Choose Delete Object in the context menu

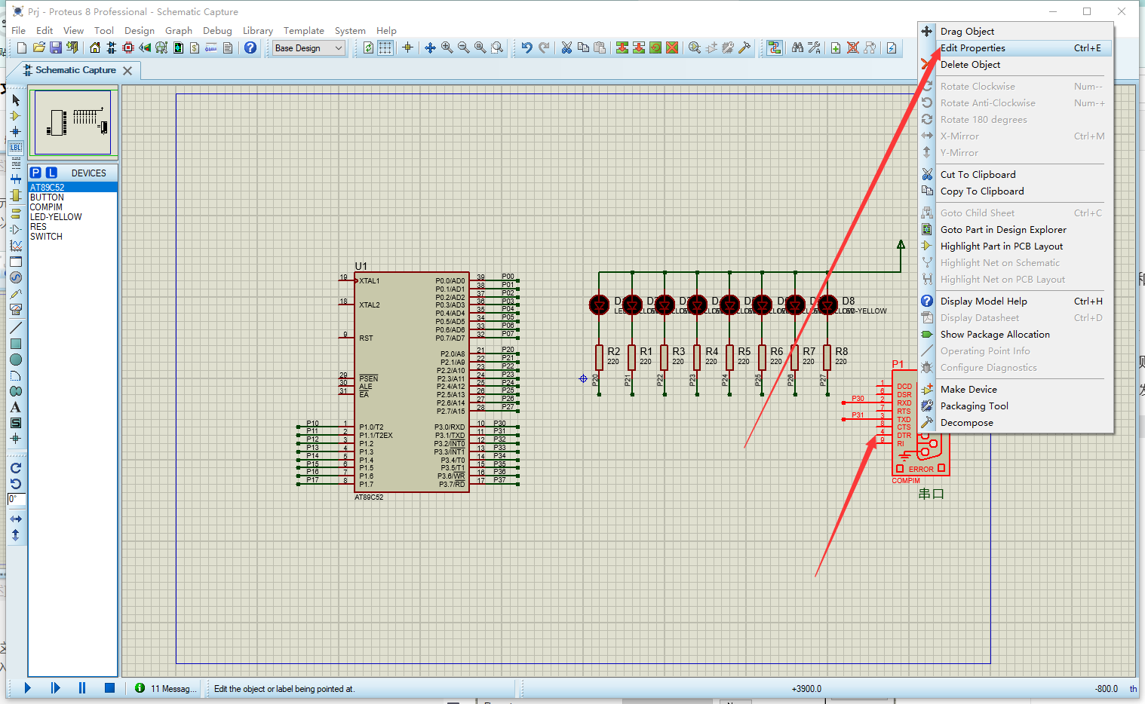coord(1015,65)
